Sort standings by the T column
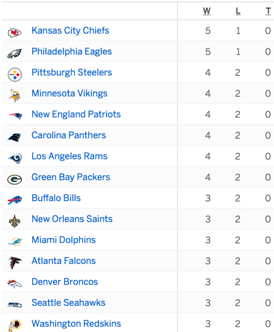The image size is (274, 332). [268, 11]
